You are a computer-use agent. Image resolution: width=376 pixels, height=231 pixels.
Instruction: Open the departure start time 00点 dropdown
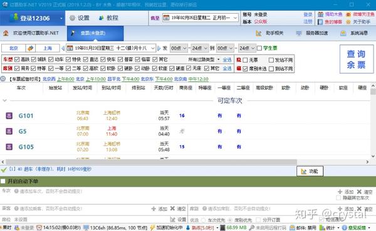click(179, 48)
